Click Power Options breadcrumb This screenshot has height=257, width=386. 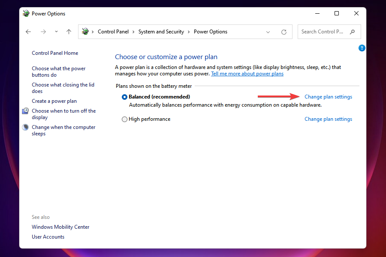[211, 32]
